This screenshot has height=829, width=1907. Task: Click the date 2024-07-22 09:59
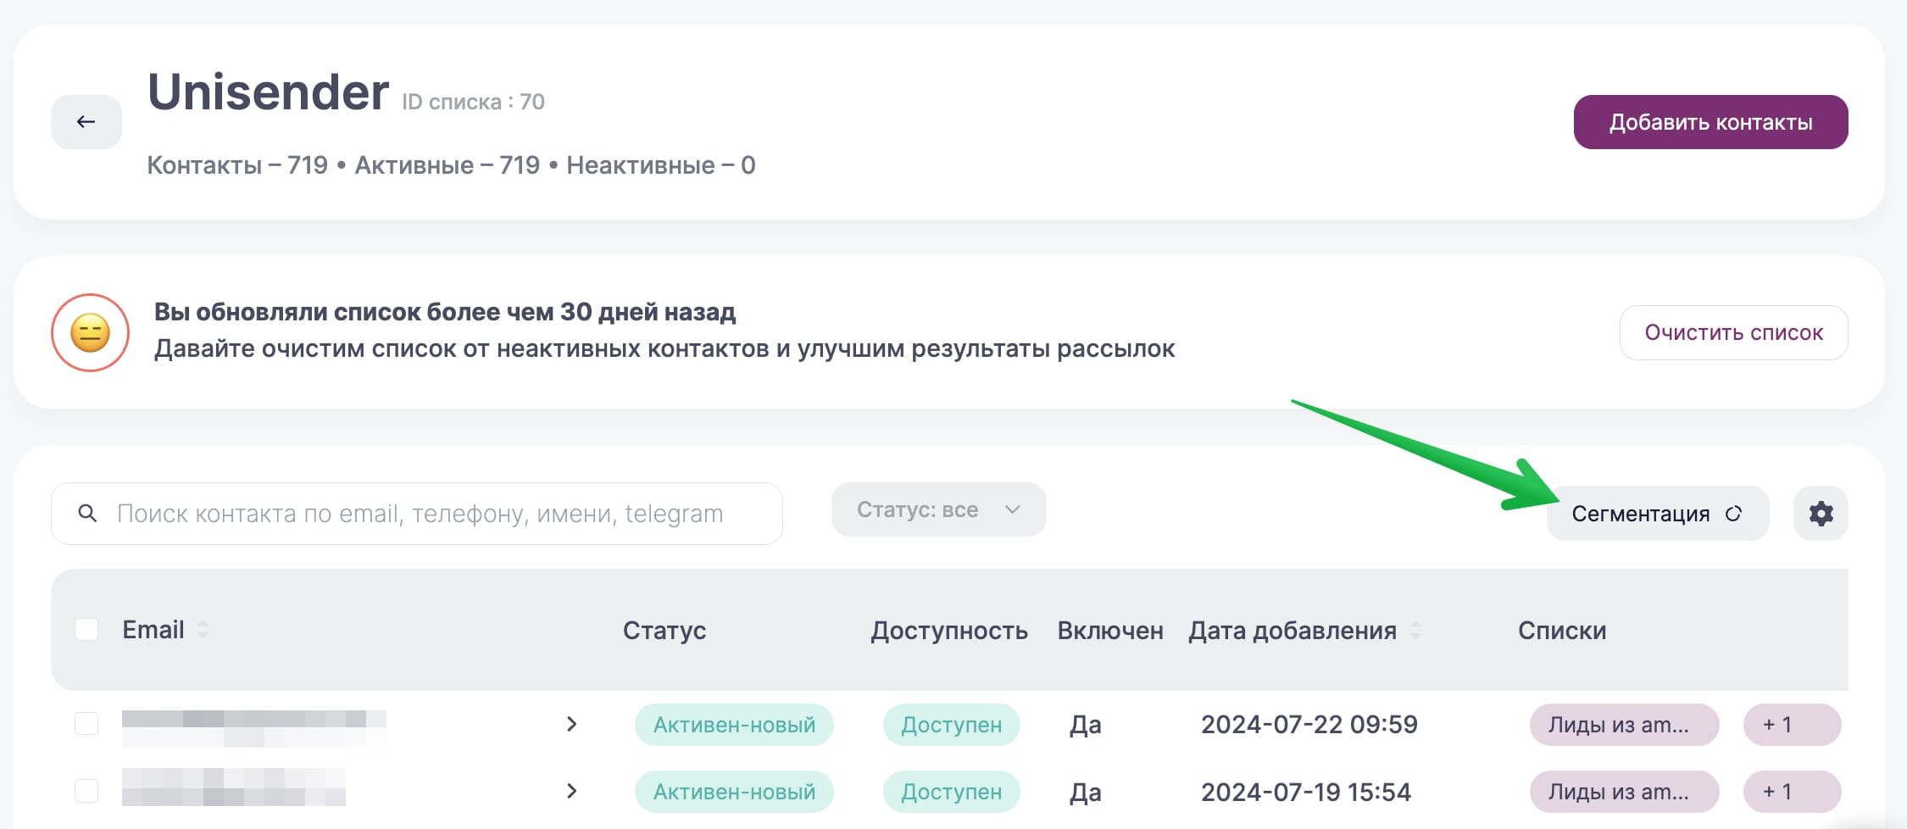tap(1309, 724)
